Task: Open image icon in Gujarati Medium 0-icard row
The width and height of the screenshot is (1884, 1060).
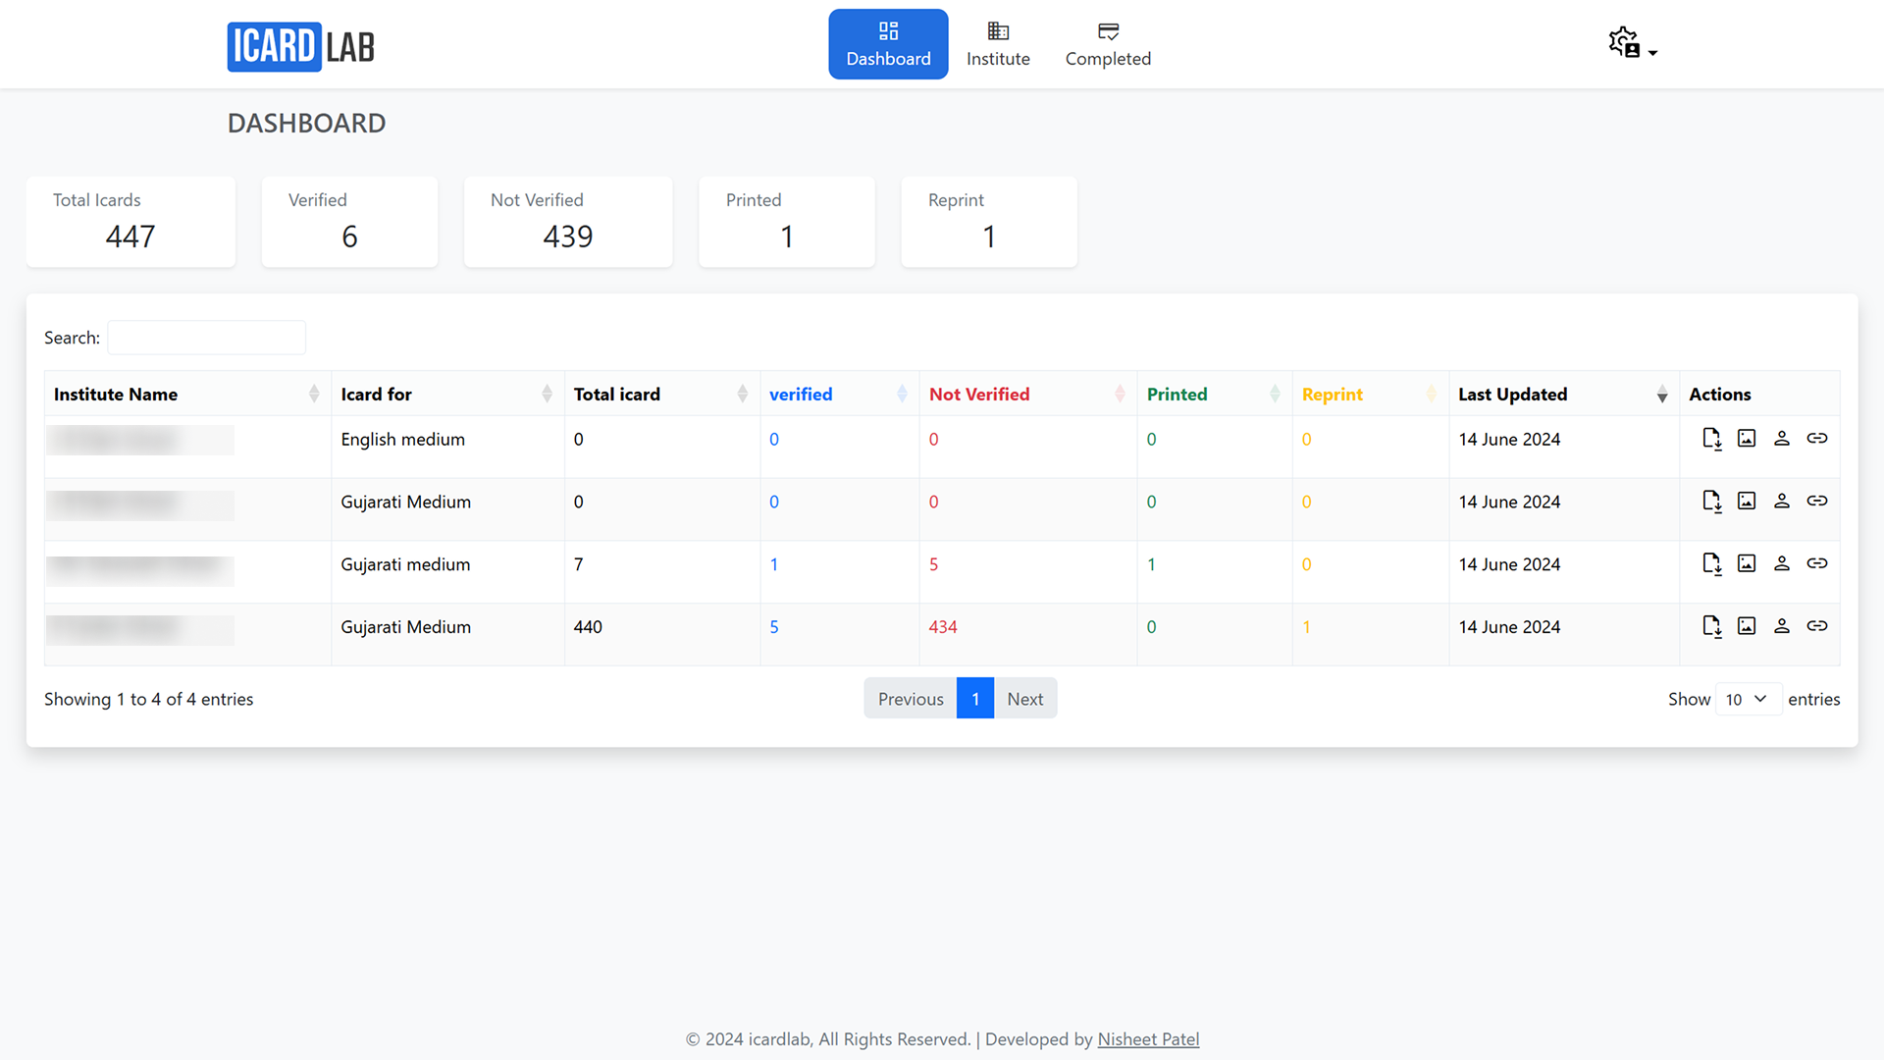Action: [1747, 502]
